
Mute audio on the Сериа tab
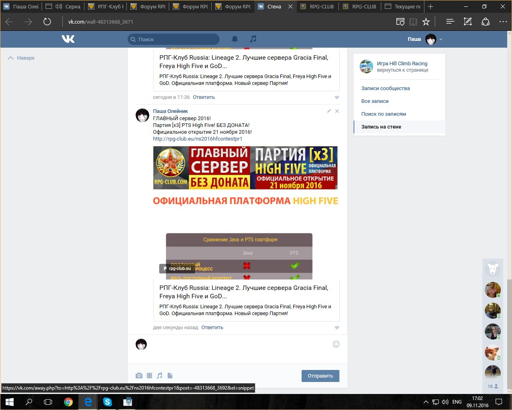pos(59,6)
